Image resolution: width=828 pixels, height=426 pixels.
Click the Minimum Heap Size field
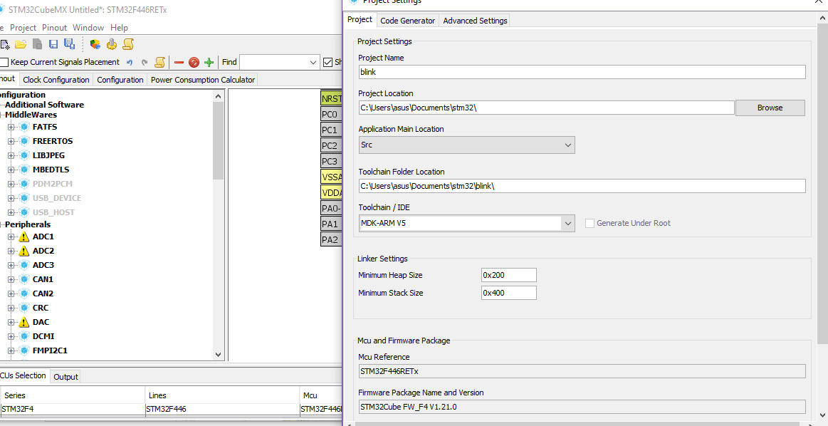pos(508,275)
